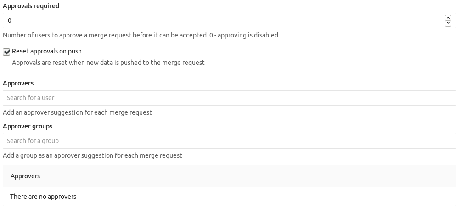Viewport: 461px width, 208px height.
Task: Place cursor in Approver groups search box
Action: 229,141
